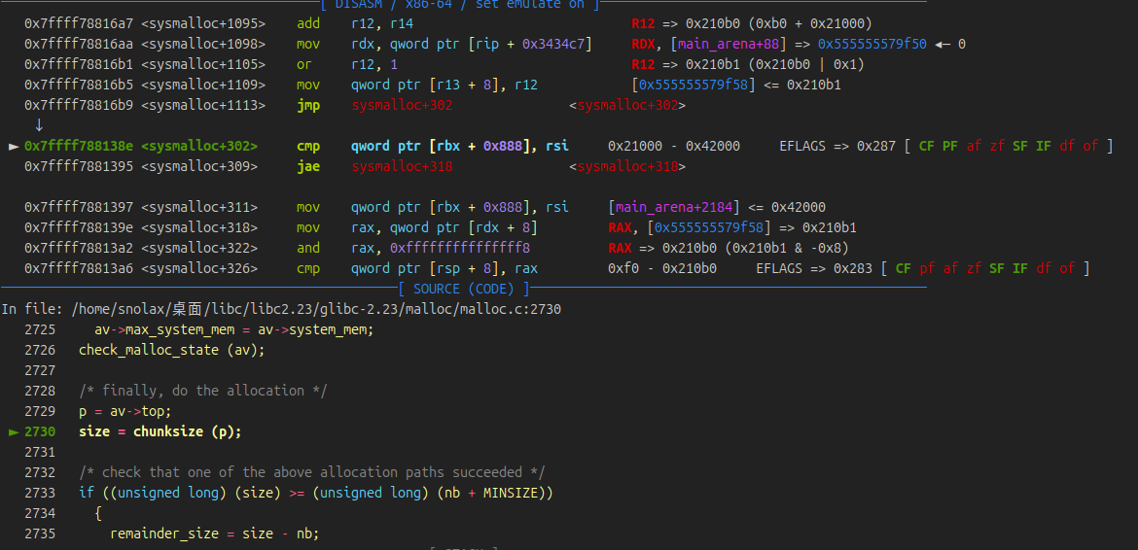This screenshot has width=1138, height=550.
Task: Select the address 0x7ffff78816a7 in disassembly
Action: pyautogui.click(x=79, y=24)
